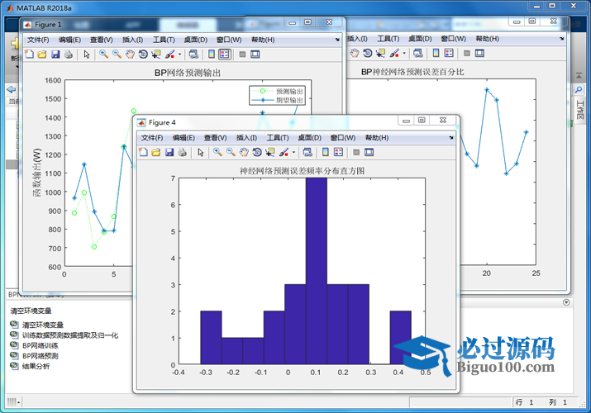The image size is (591, 413).
Task: Open 窗口(W) menu in Figure 4
Action: click(342, 138)
